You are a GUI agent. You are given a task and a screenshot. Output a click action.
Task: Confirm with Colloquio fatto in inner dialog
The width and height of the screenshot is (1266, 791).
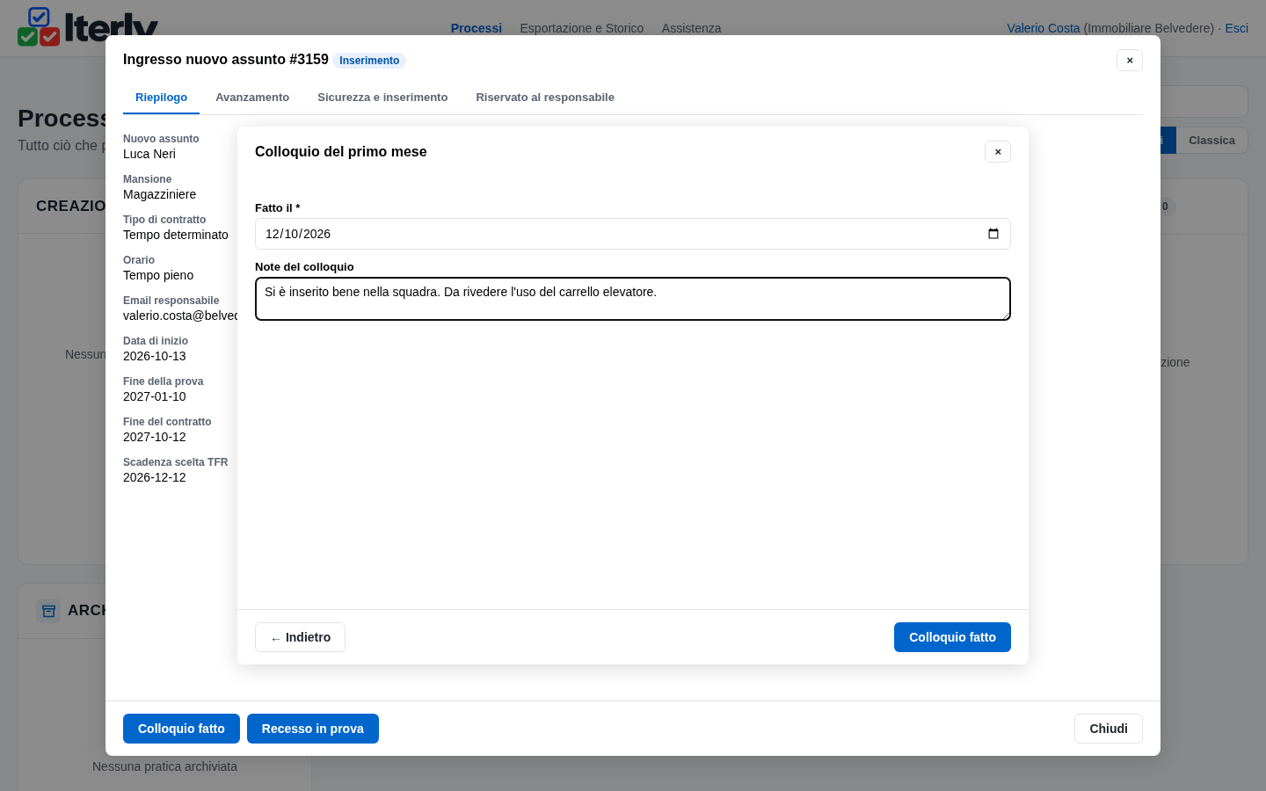(952, 637)
